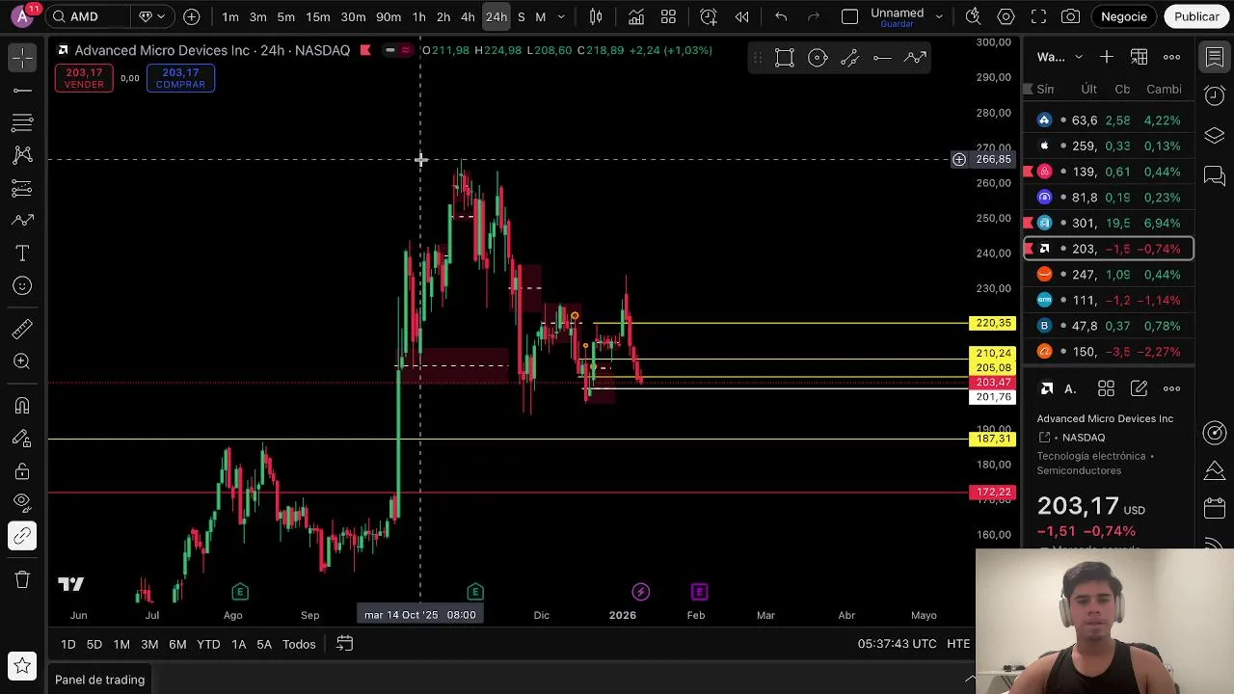Open the Fibonacci retracement tools
This screenshot has width=1234, height=694.
point(22,122)
